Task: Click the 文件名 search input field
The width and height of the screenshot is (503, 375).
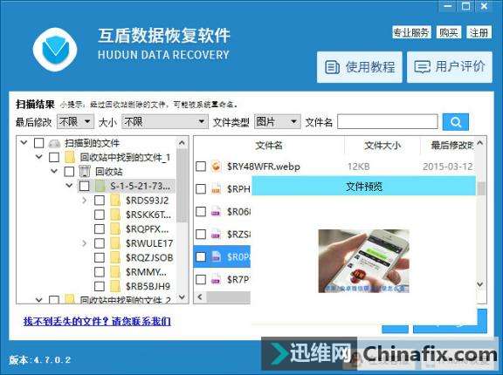Action: coord(388,122)
